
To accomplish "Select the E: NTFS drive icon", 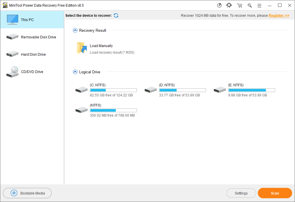I will [x=220, y=90].
